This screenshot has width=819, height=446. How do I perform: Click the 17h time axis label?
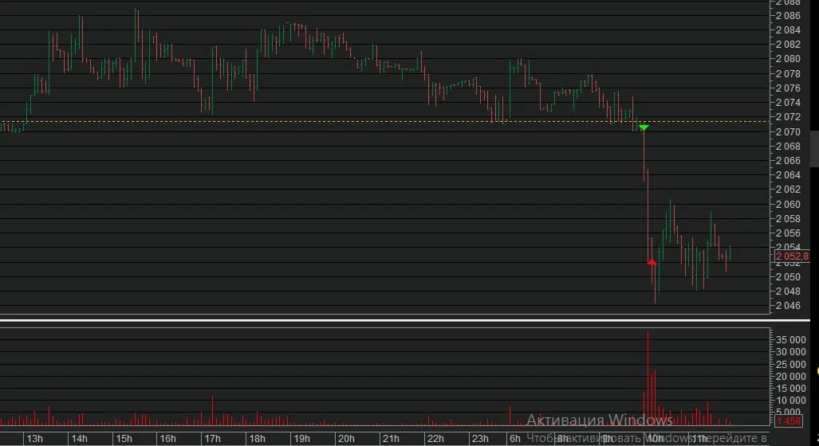coord(212,438)
